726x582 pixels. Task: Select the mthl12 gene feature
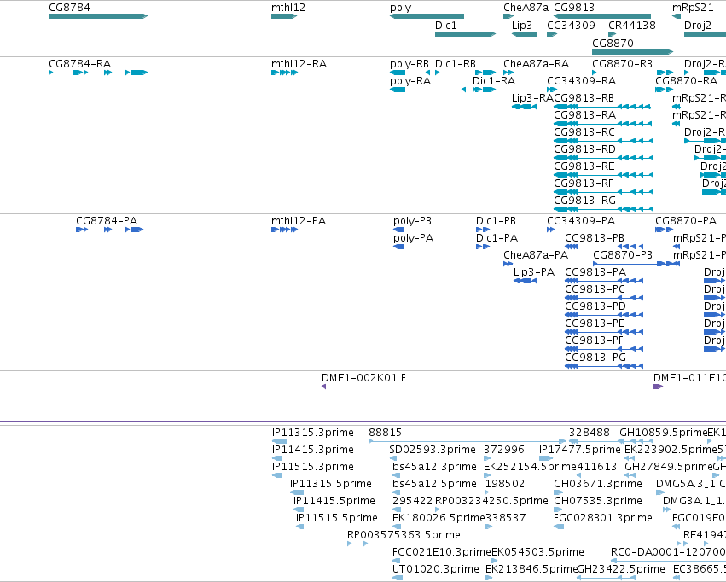[284, 16]
